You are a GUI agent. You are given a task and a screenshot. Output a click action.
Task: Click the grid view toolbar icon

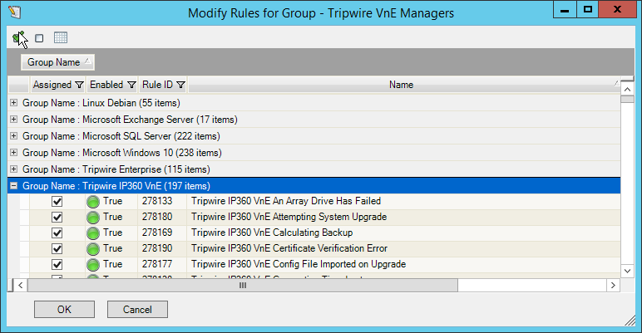[x=61, y=37]
